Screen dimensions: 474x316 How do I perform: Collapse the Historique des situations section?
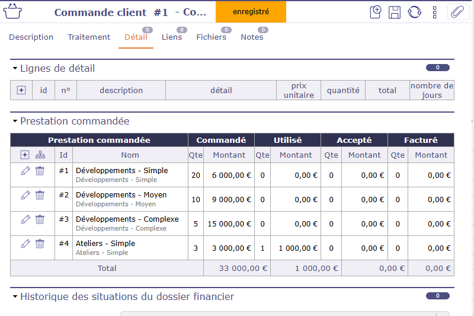coord(15,297)
